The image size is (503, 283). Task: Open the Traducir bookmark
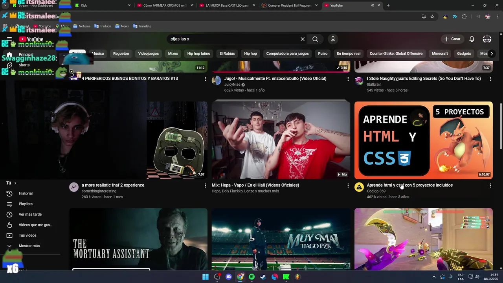pos(103,26)
